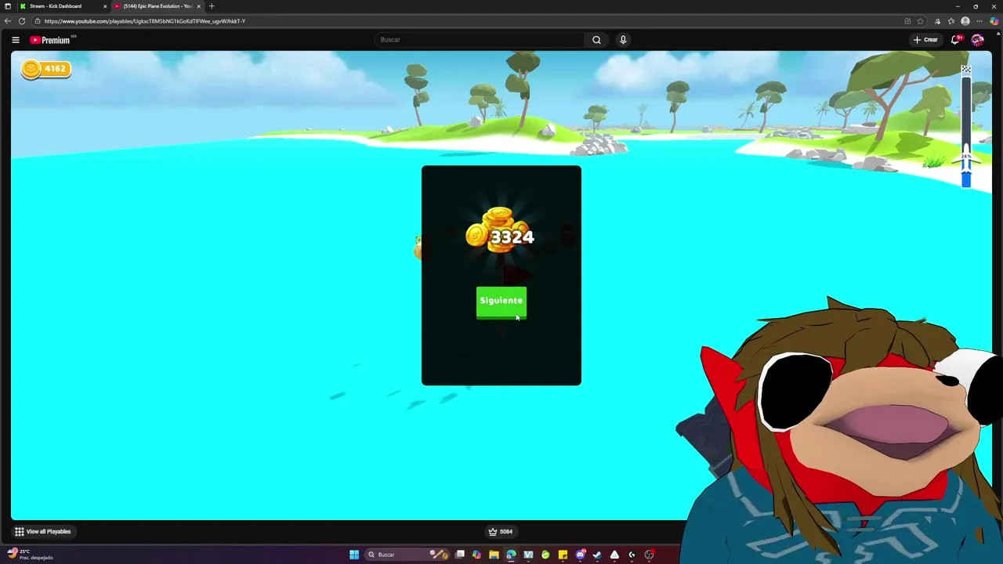
Task: Start voice search with the microphone icon
Action: (623, 40)
